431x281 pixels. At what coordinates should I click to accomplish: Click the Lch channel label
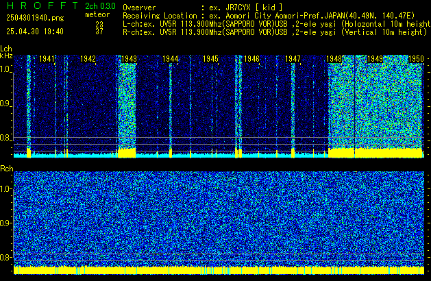click(6, 49)
